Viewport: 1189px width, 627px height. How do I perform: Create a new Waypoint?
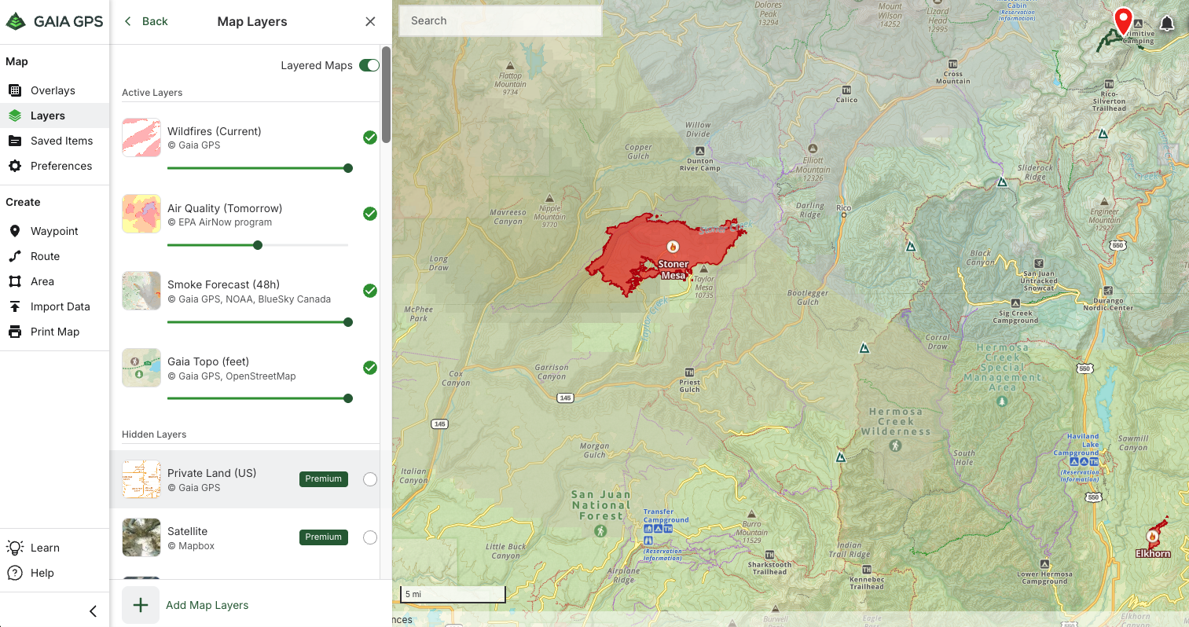click(54, 231)
